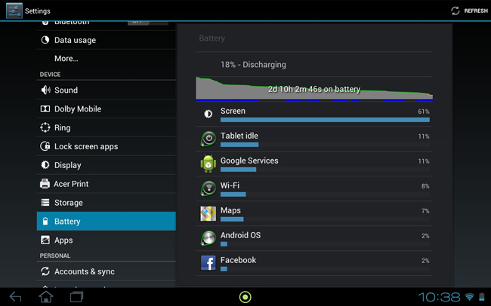Tap the Dolby Mobile logo icon
Viewport: 491px width, 306px height.
[x=45, y=109]
